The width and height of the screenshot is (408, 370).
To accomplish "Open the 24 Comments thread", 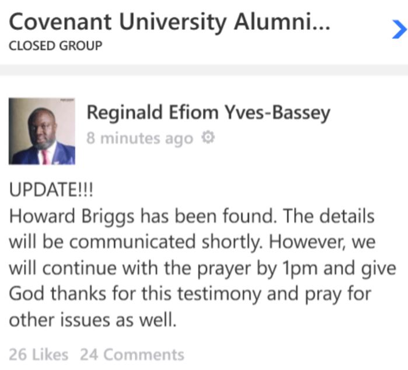I will tap(132, 354).
